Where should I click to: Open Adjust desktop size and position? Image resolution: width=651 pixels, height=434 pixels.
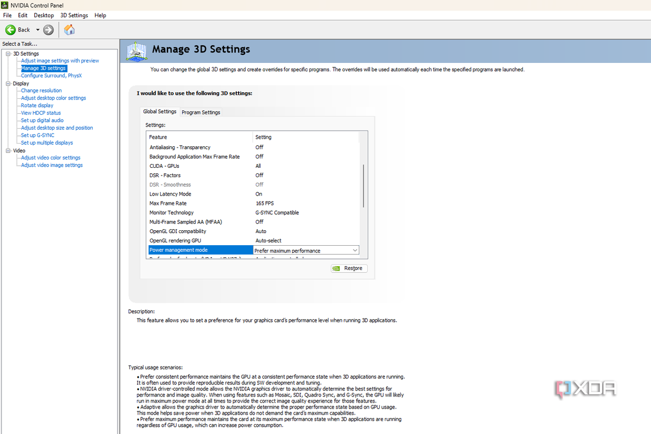pyautogui.click(x=57, y=128)
